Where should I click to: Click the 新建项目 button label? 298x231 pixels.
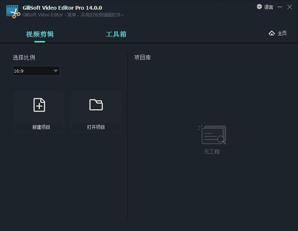point(41,127)
